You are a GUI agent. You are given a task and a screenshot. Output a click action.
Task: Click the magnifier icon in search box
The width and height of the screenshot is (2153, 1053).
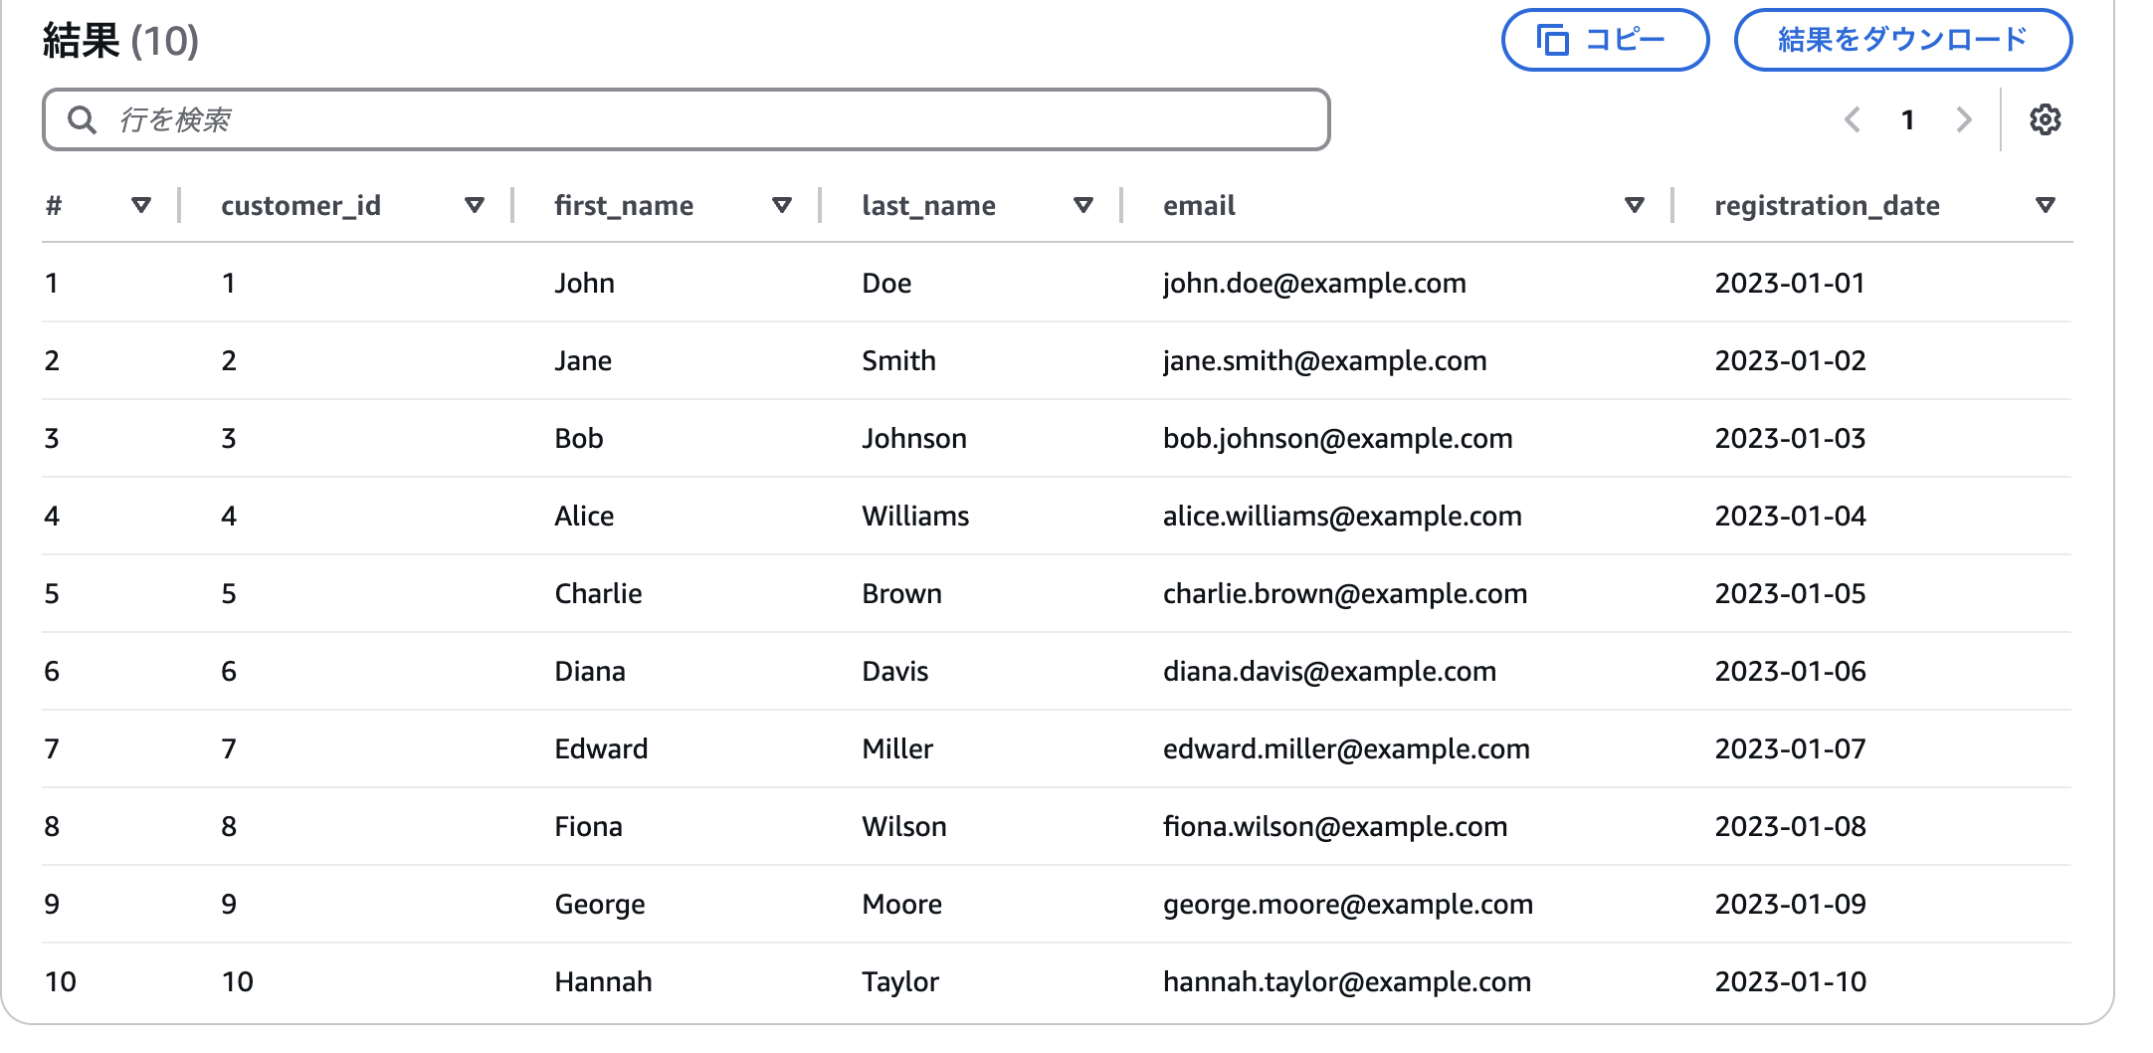pyautogui.click(x=82, y=119)
